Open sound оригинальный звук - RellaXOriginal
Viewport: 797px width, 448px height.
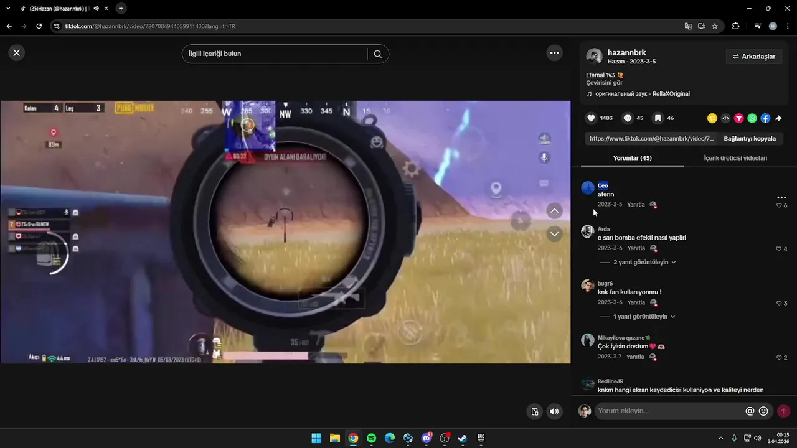642,94
